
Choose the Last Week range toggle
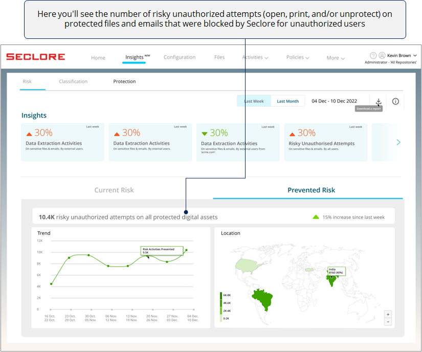click(x=254, y=101)
